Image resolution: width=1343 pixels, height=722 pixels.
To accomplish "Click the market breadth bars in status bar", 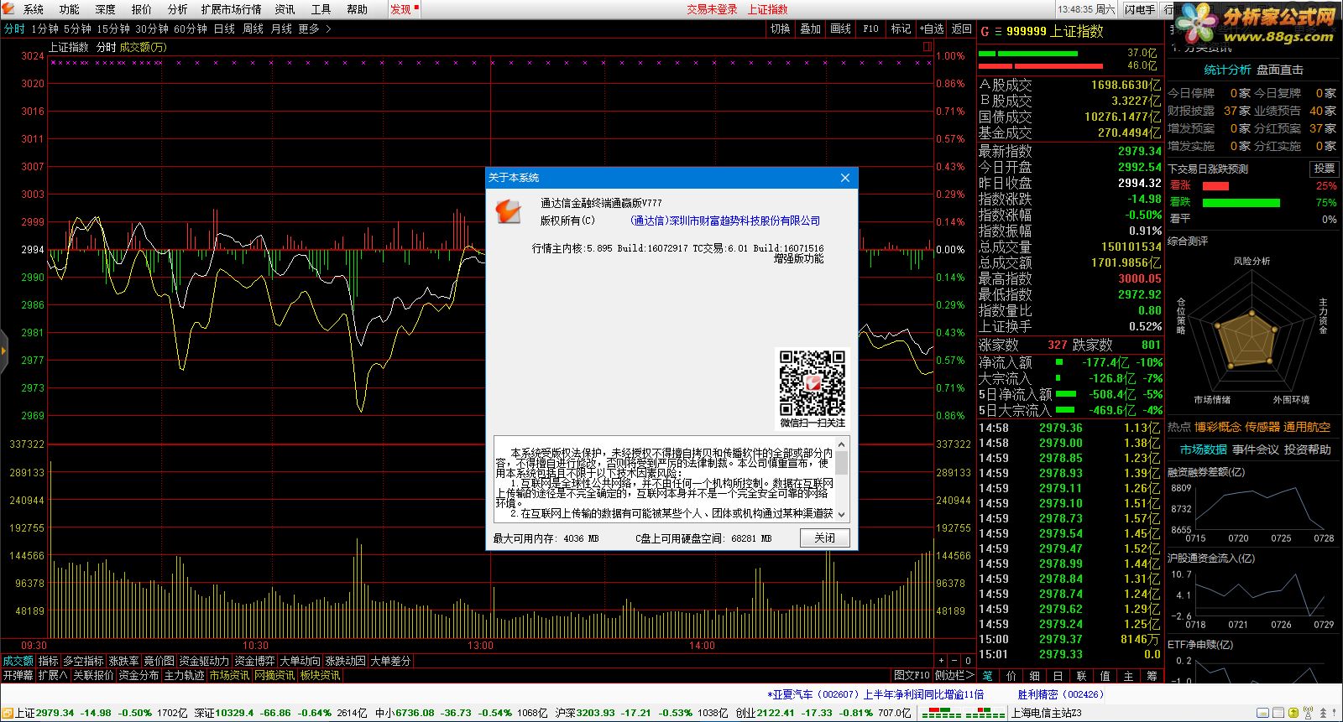I will pyautogui.click(x=963, y=713).
